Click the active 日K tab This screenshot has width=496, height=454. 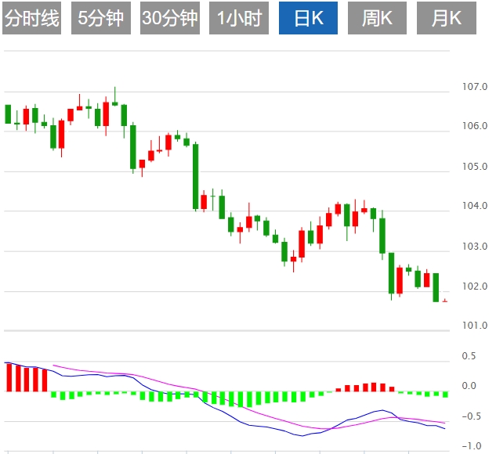point(308,19)
